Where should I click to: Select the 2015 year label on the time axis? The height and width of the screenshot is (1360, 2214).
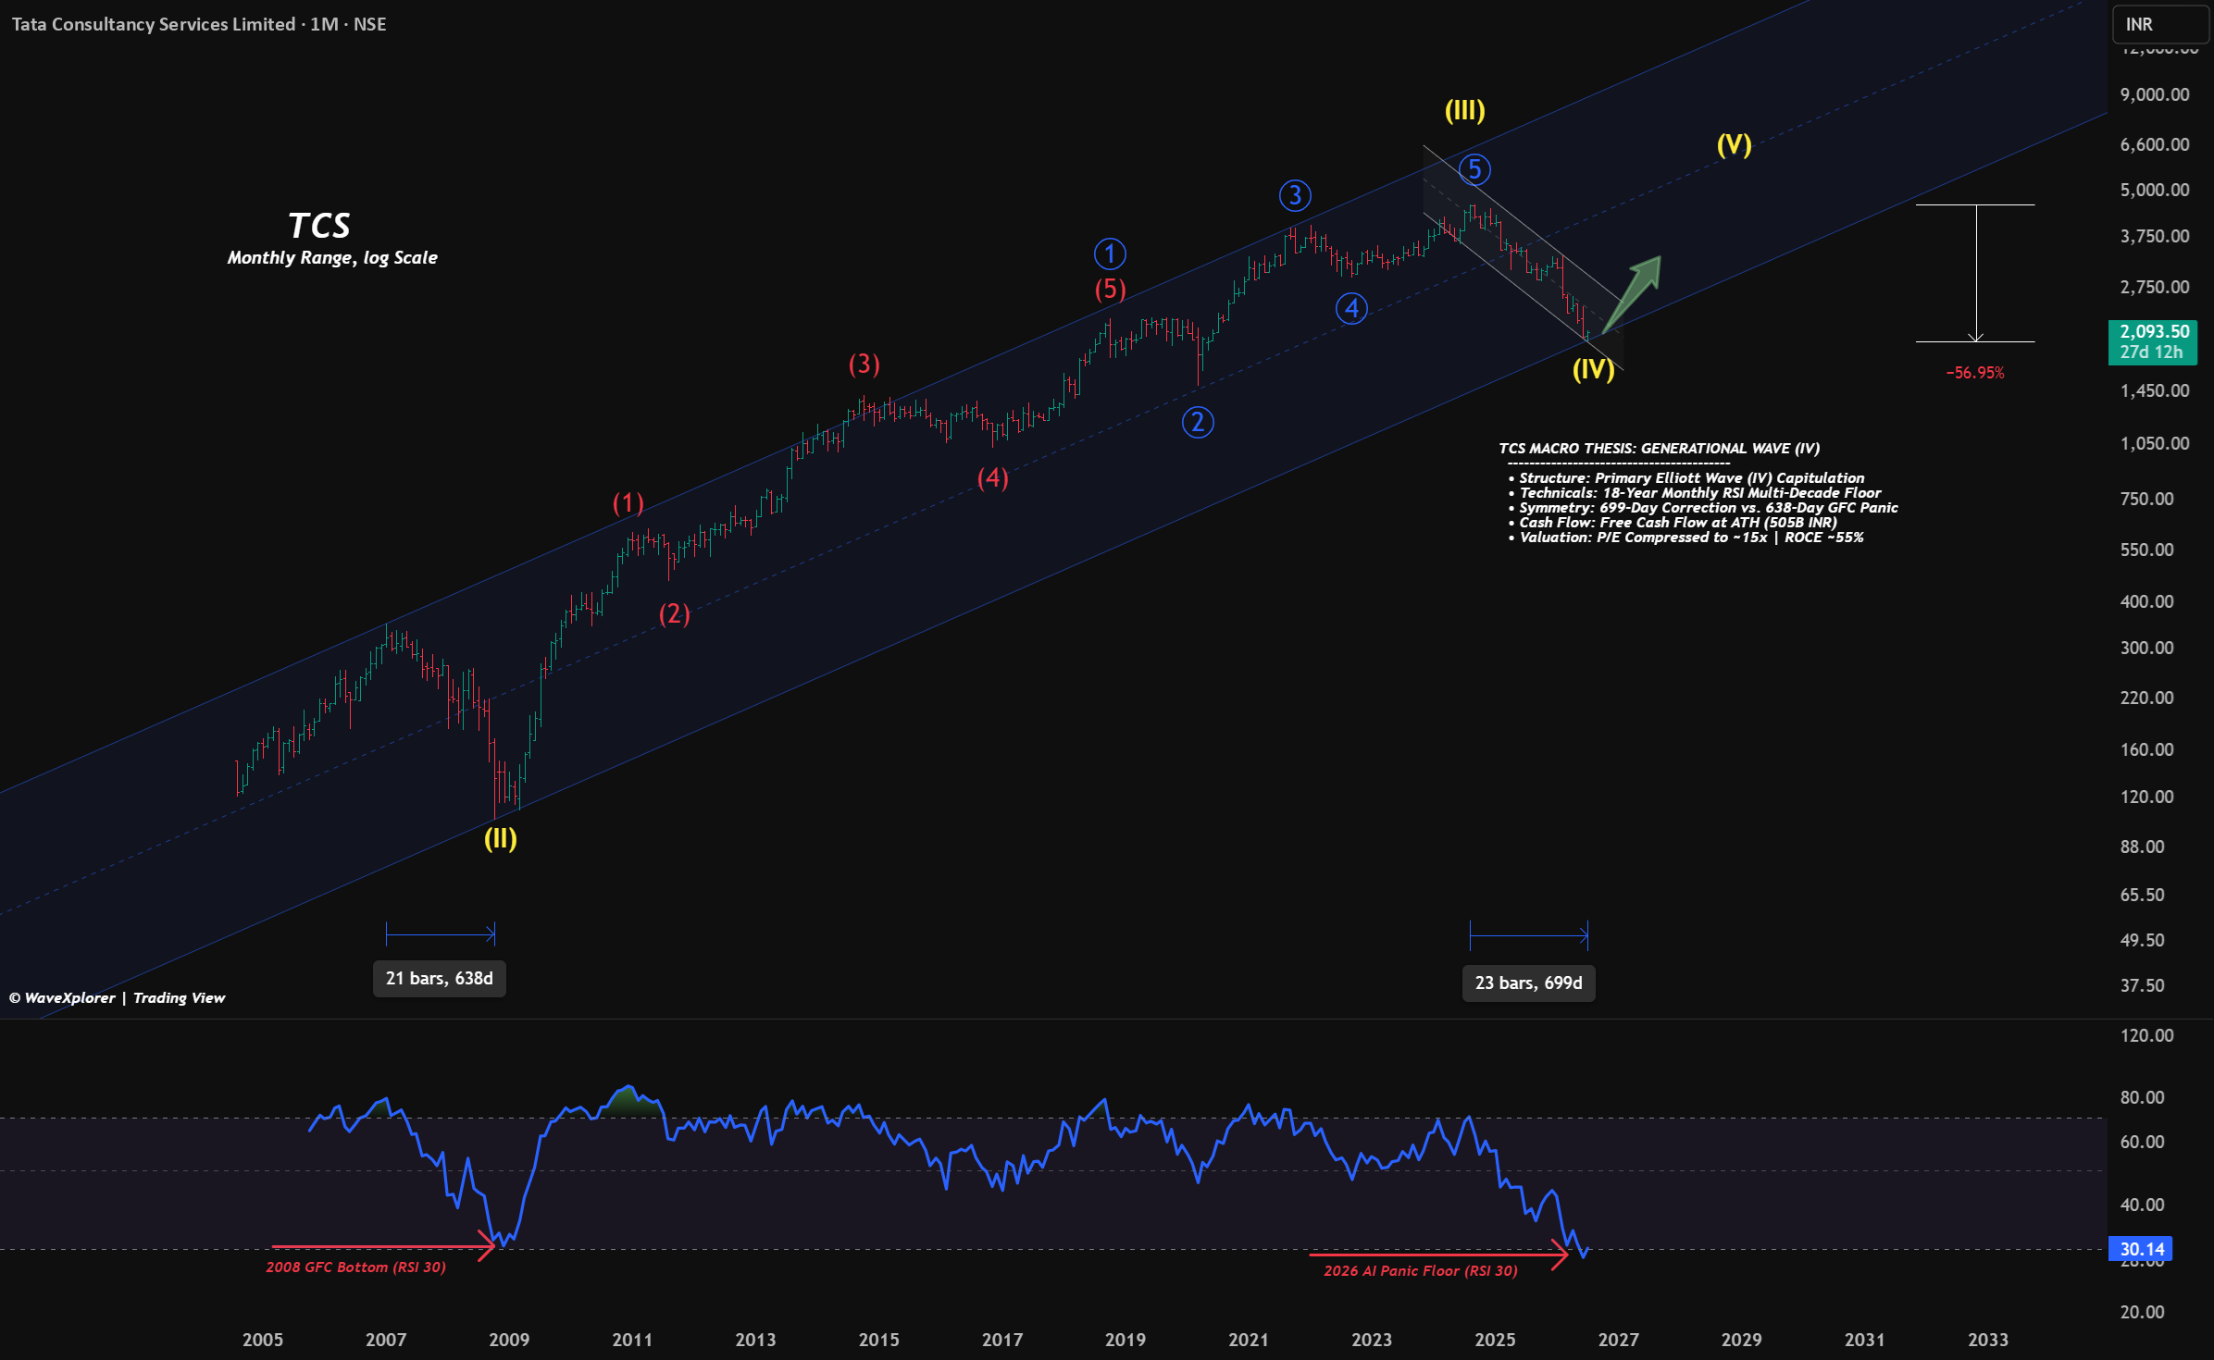pos(878,1340)
